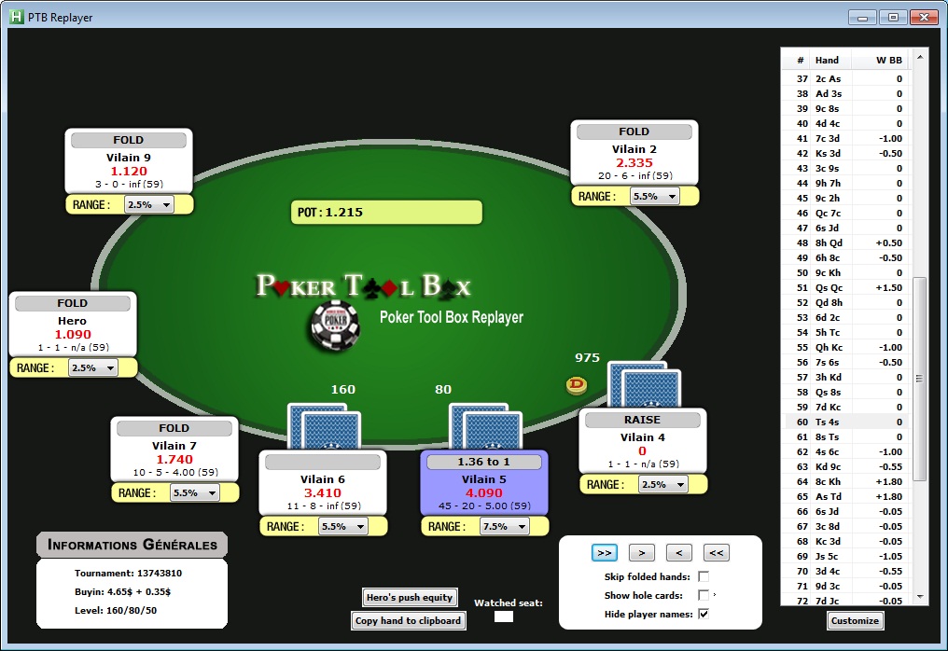This screenshot has height=651, width=948.
Task: Enable the Skip folded hands checkbox
Action: (x=704, y=576)
